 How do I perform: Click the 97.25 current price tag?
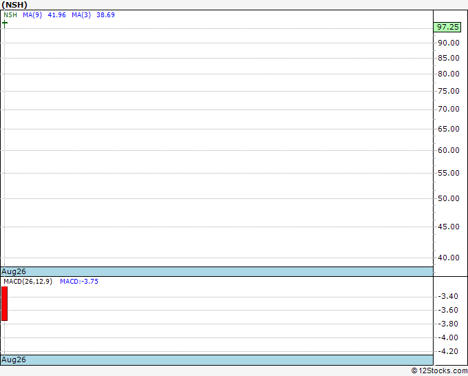[x=447, y=27]
